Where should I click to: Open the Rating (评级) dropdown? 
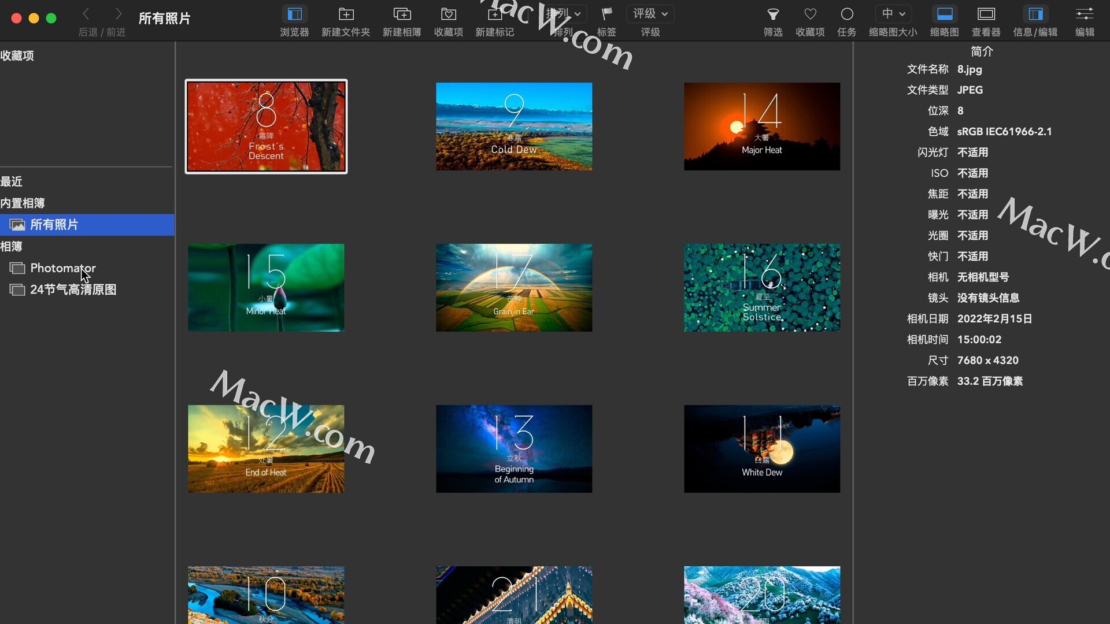[650, 13]
